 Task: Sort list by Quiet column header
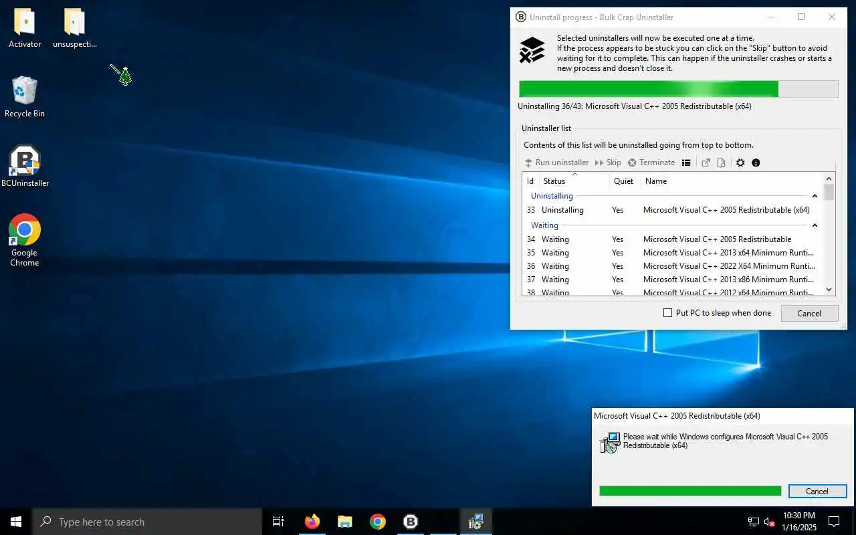pyautogui.click(x=625, y=181)
